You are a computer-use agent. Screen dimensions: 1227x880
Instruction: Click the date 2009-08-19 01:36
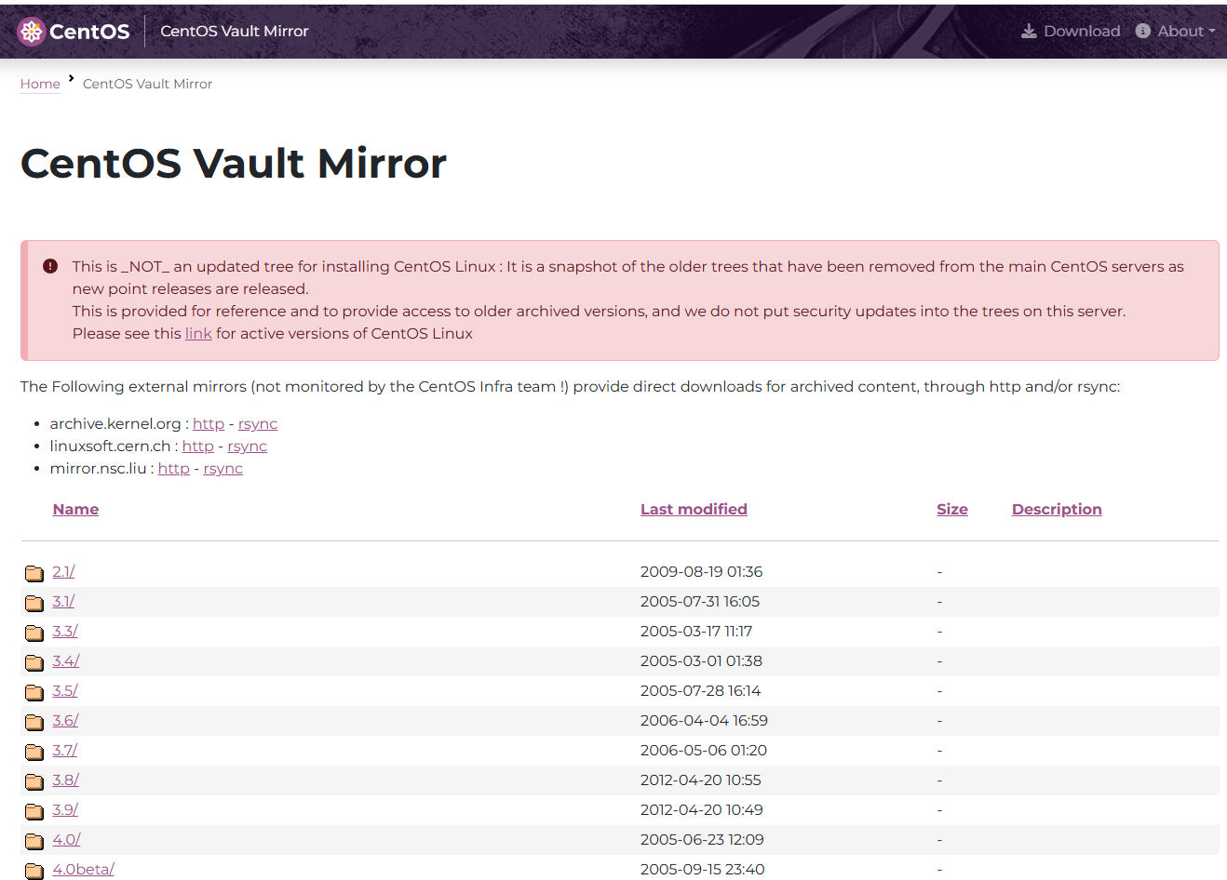point(701,571)
